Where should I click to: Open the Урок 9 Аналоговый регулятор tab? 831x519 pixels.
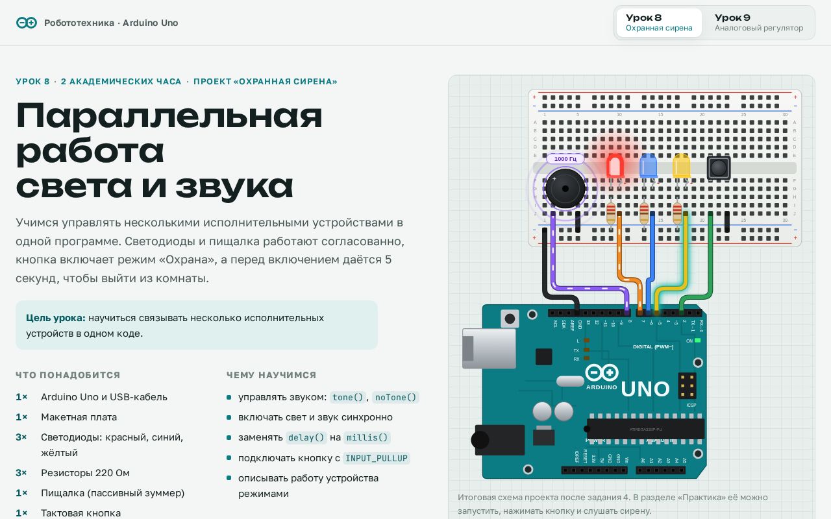pos(758,23)
